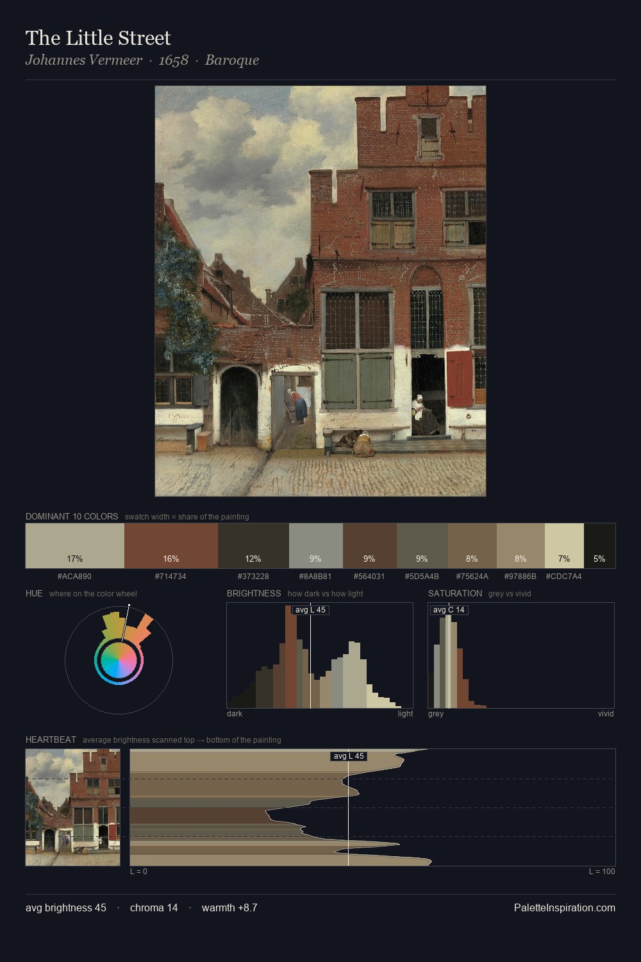Click the #5D5A4B 9% swatch

click(422, 546)
